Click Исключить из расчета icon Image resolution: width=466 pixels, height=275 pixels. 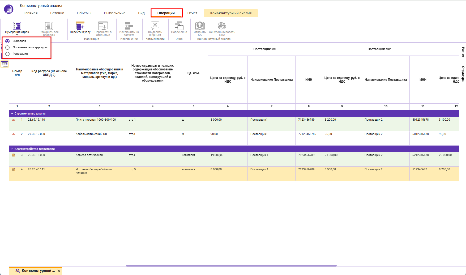[129, 26]
